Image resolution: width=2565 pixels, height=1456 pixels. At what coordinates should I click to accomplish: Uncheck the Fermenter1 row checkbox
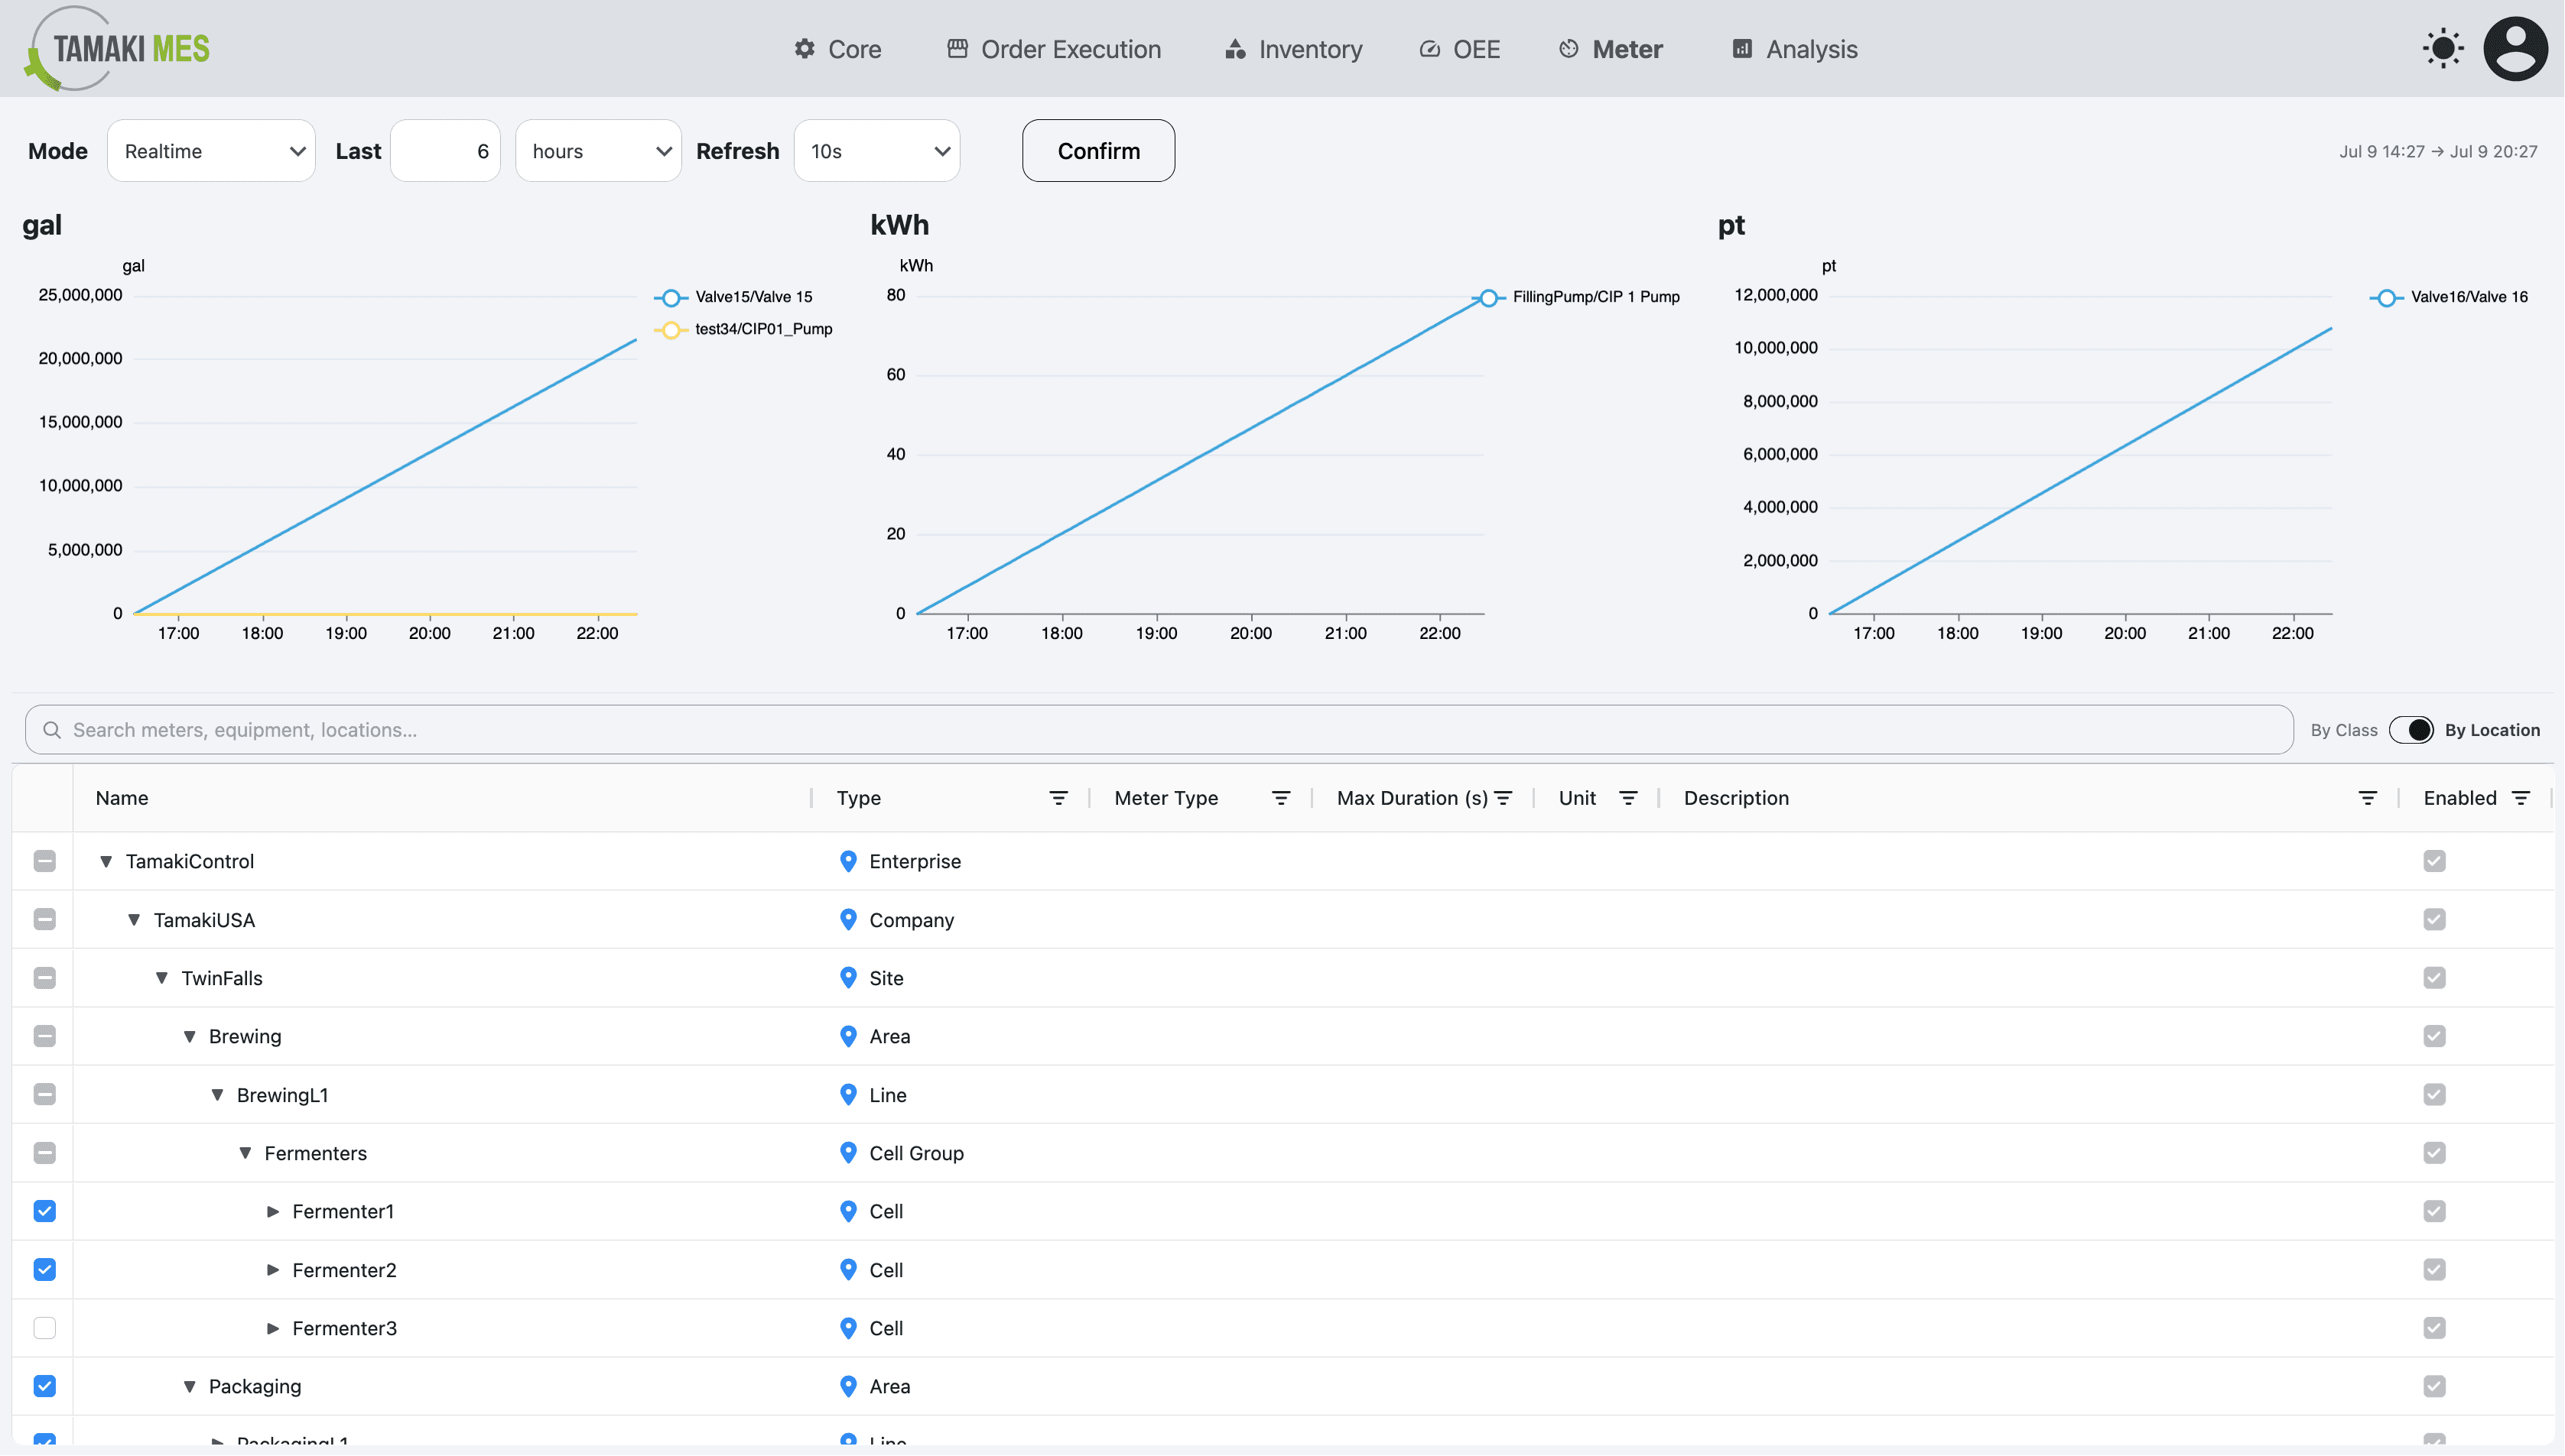(x=44, y=1211)
